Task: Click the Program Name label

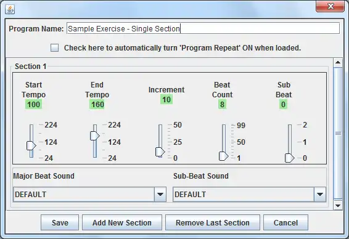Action: (x=36, y=29)
